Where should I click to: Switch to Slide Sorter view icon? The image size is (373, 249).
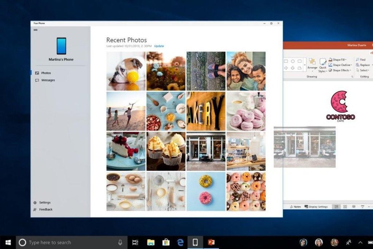point(345,206)
